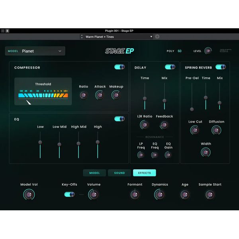Click the Model Vol knob
The image size is (239, 239).
pos(29,194)
